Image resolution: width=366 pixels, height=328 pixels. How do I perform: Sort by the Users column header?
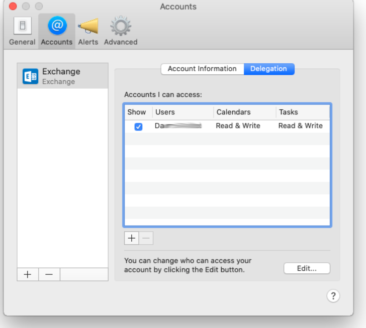pyautogui.click(x=183, y=112)
